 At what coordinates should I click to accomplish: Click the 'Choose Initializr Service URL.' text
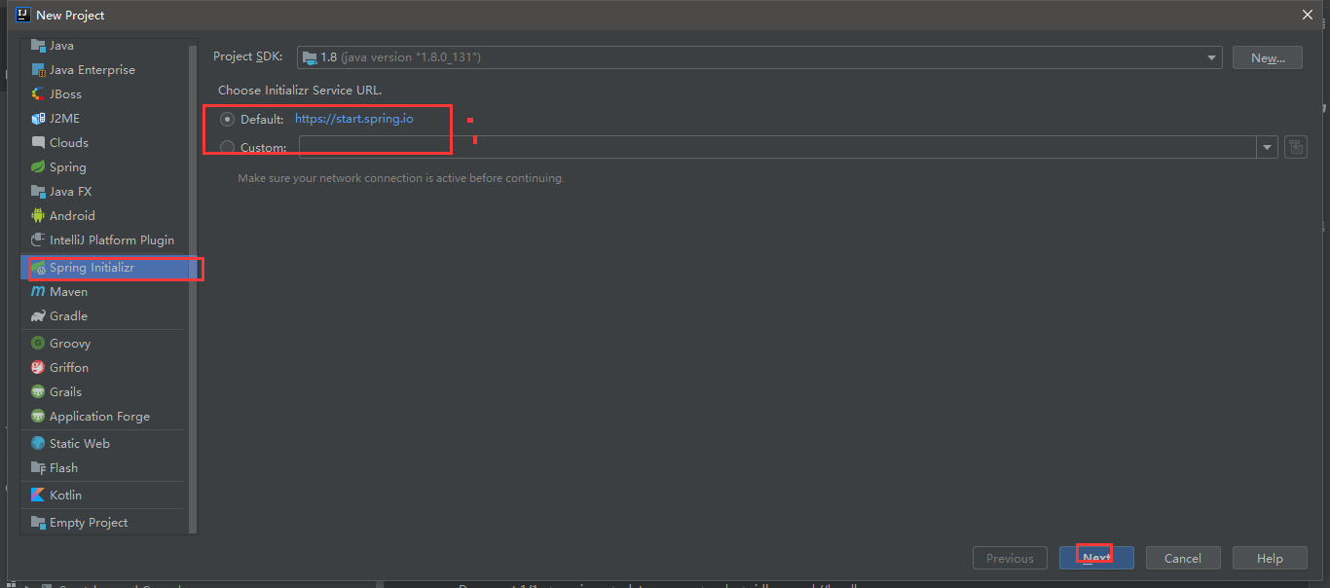pos(300,90)
